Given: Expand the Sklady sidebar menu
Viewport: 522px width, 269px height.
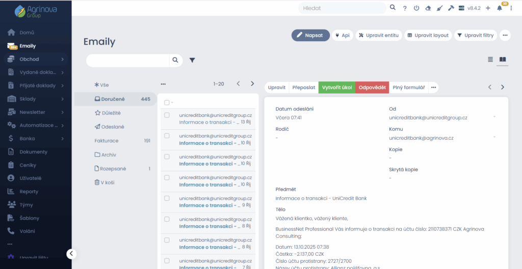Looking at the screenshot, I should coord(62,99).
